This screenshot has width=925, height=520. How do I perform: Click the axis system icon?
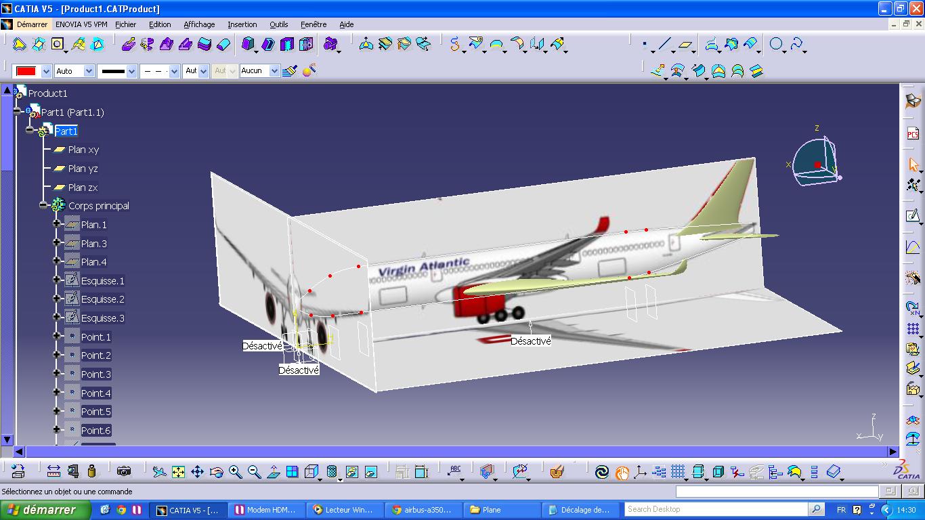(x=640, y=472)
